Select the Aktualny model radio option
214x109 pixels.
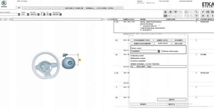coord(131,56)
